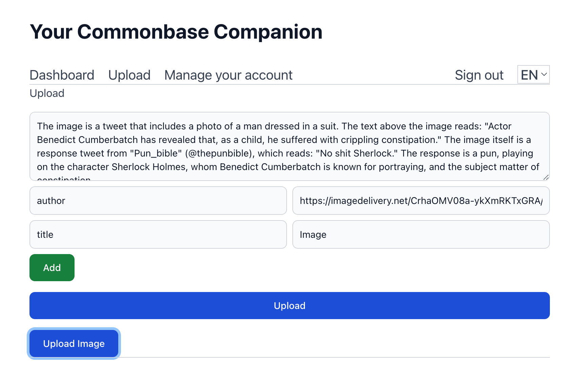Click the tweet description text area
The height and width of the screenshot is (374, 578).
289,146
